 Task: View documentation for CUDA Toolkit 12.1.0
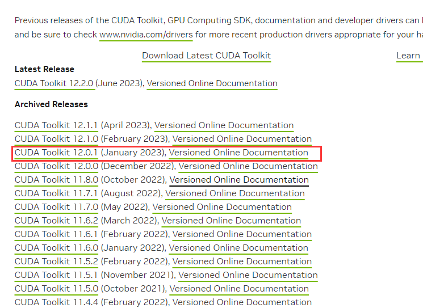click(x=242, y=139)
